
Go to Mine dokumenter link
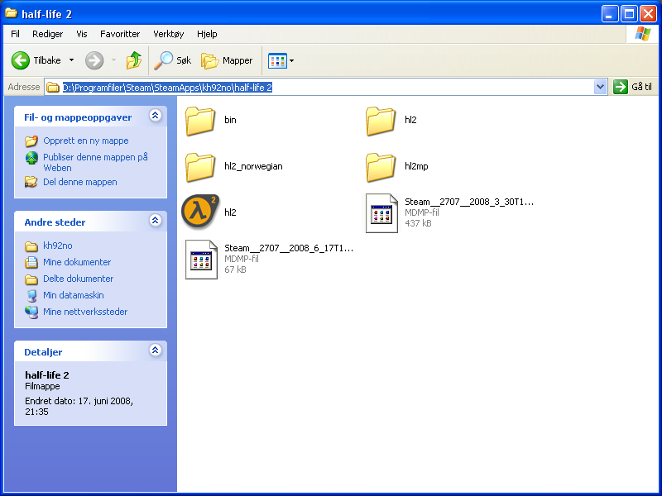pos(76,262)
